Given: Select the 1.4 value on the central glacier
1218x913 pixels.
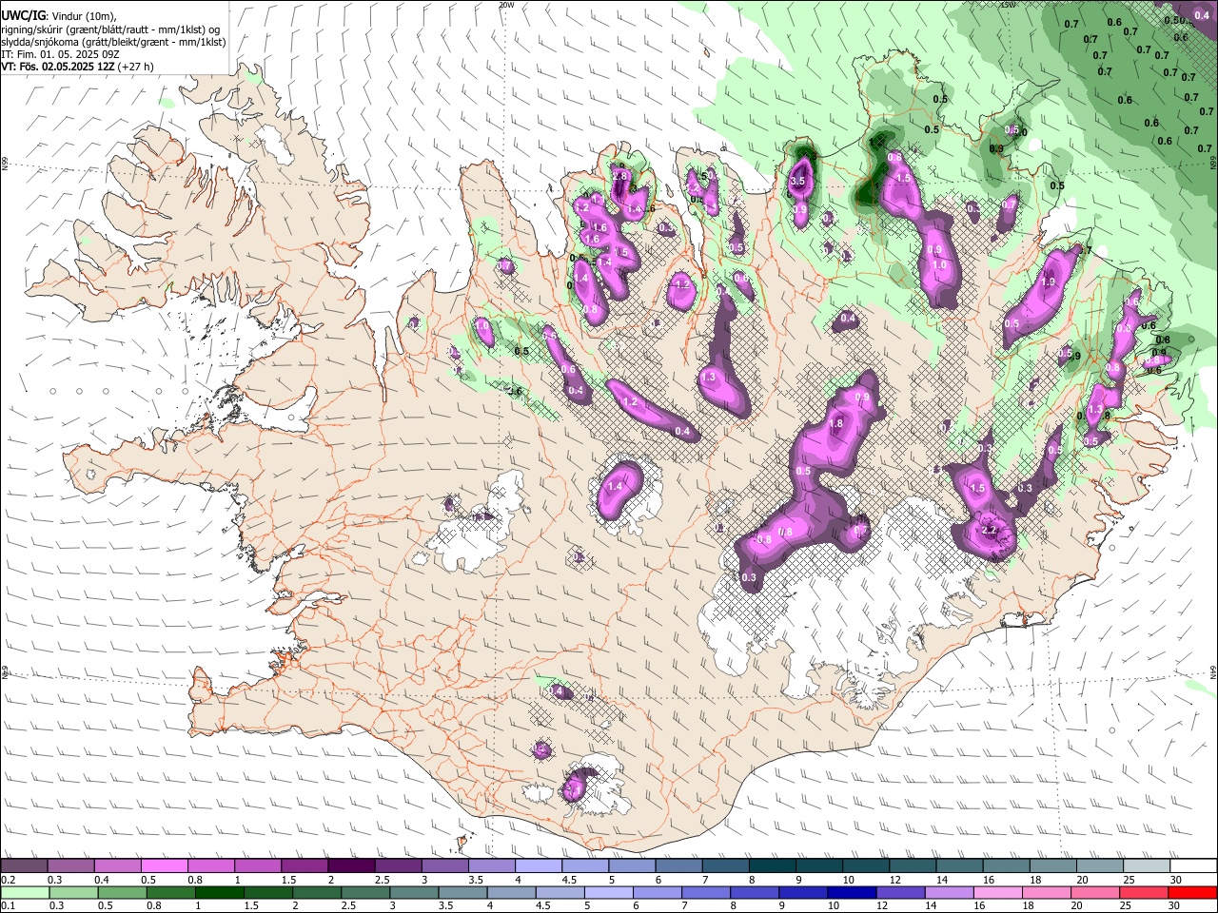Looking at the screenshot, I should tap(615, 486).
